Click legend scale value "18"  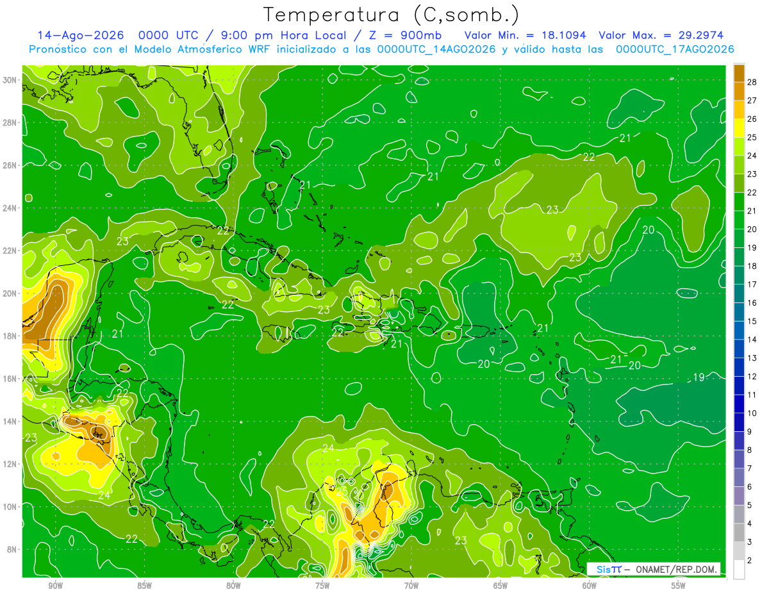(x=753, y=266)
